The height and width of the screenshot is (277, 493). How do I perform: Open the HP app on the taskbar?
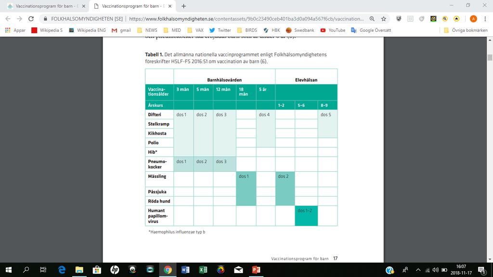click(115, 270)
